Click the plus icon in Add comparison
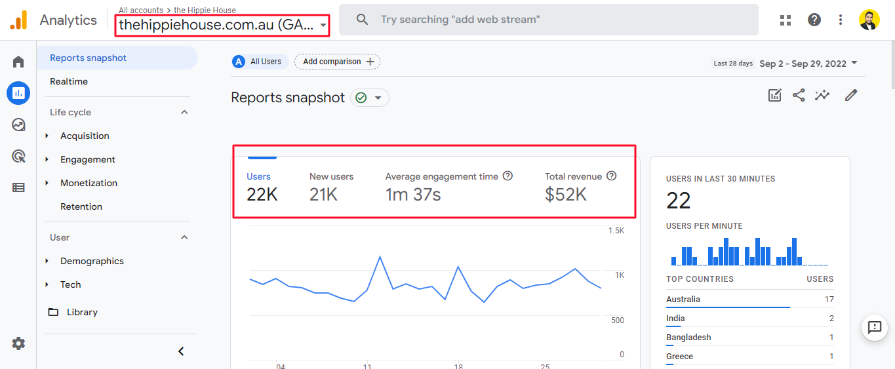The width and height of the screenshot is (895, 369). tap(370, 62)
